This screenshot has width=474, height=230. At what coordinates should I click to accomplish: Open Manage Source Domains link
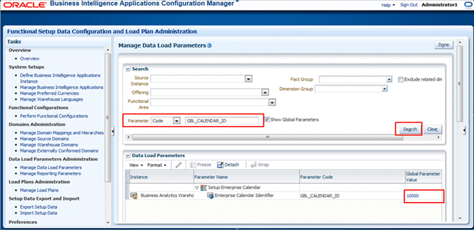coord(44,139)
